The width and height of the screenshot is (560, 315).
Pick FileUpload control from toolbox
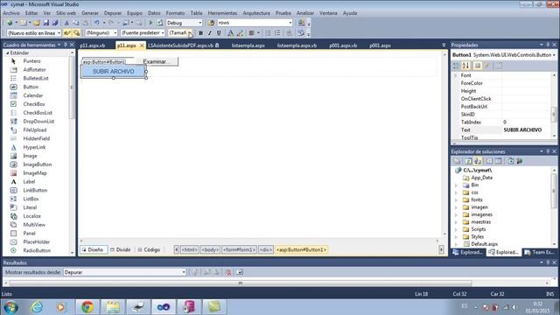pos(35,130)
